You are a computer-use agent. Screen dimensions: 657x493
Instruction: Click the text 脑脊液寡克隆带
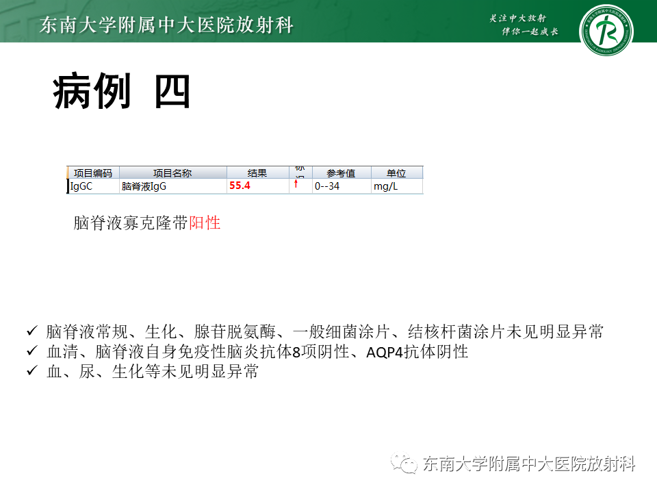click(x=131, y=223)
